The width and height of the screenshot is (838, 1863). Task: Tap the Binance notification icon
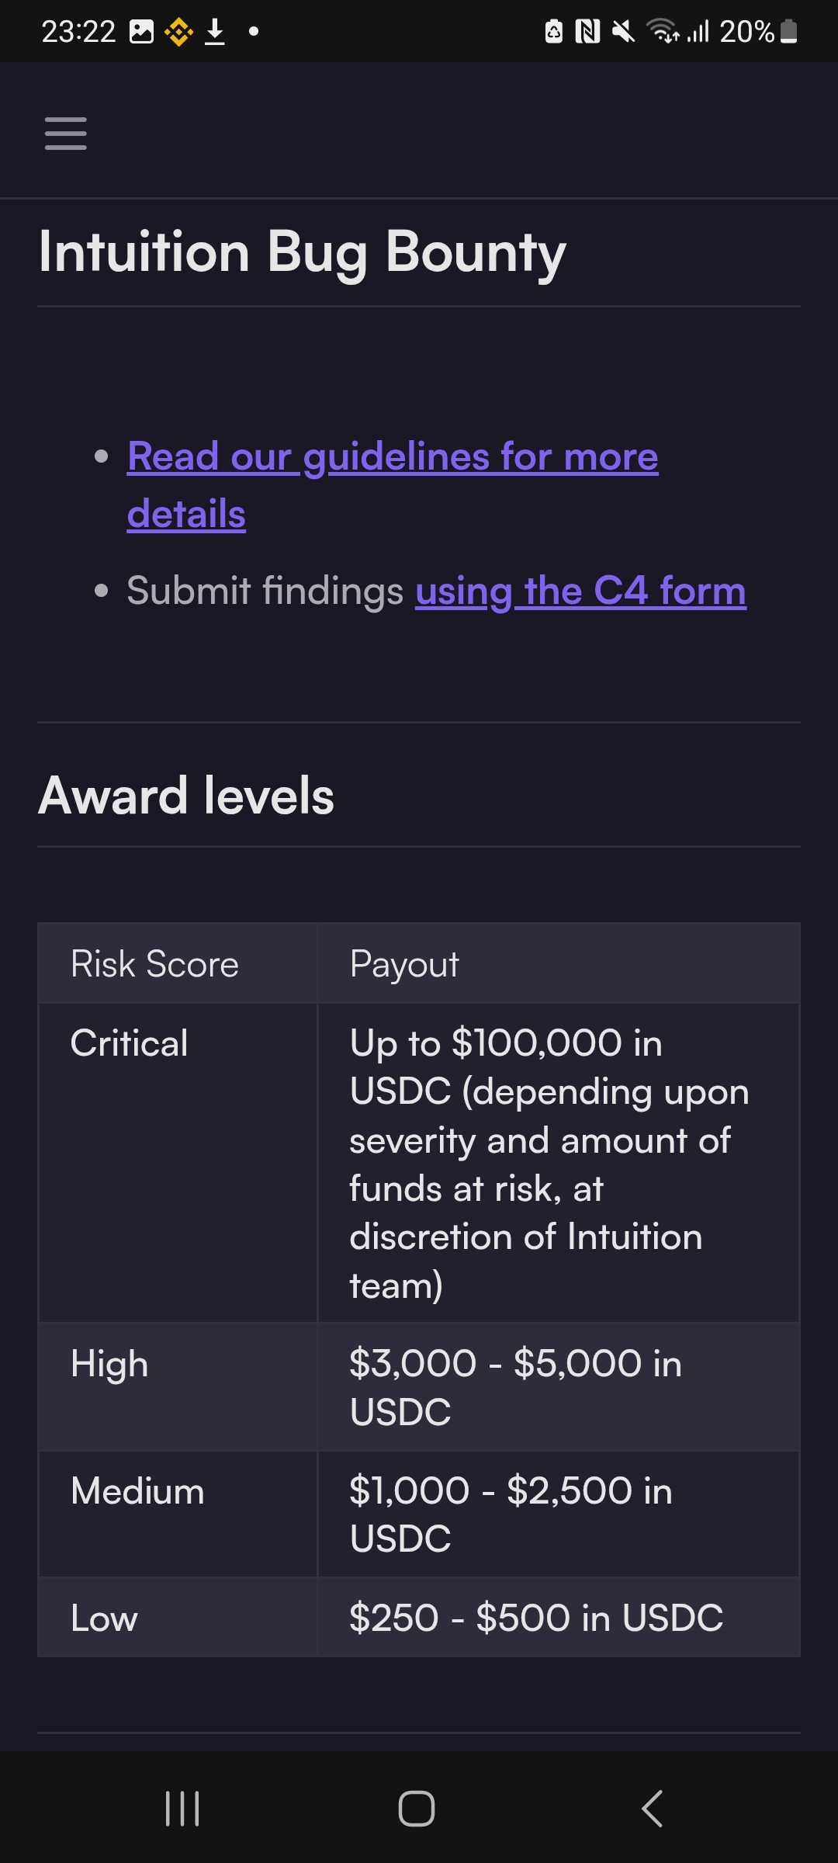coord(178,32)
